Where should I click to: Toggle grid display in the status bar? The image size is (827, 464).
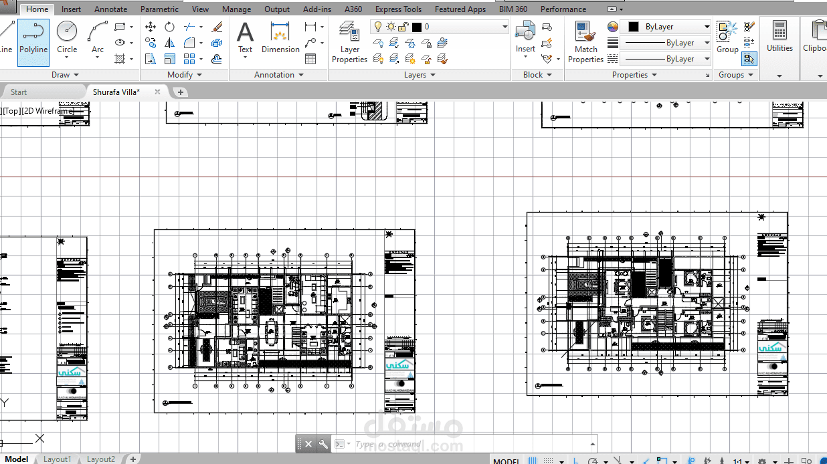(533, 460)
